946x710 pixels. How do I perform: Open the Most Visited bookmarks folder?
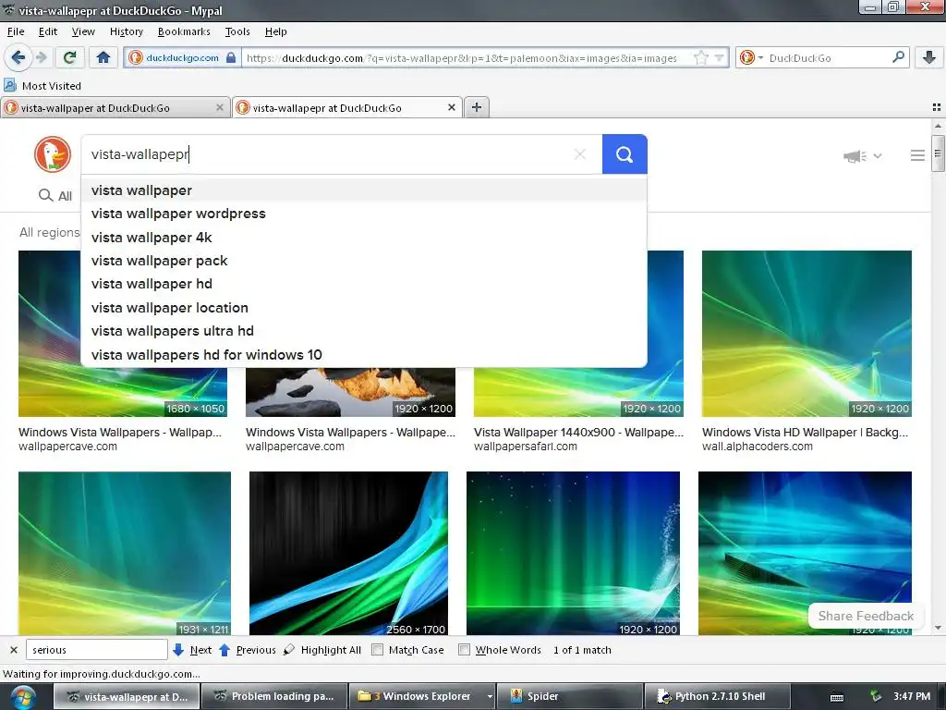coord(42,86)
